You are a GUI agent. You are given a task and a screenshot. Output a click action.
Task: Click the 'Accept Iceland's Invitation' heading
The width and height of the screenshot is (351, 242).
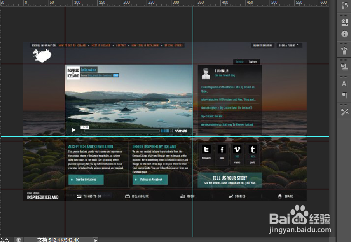coord(90,146)
